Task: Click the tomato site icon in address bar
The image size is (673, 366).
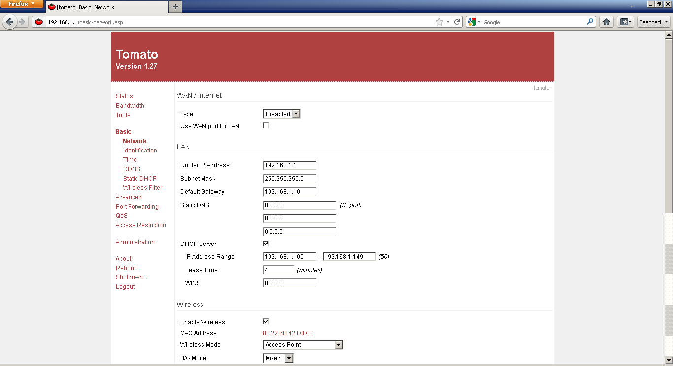Action: point(39,22)
